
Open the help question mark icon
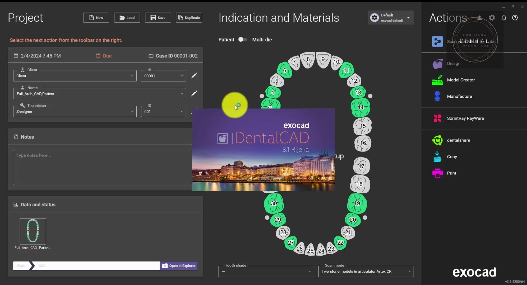[515, 18]
